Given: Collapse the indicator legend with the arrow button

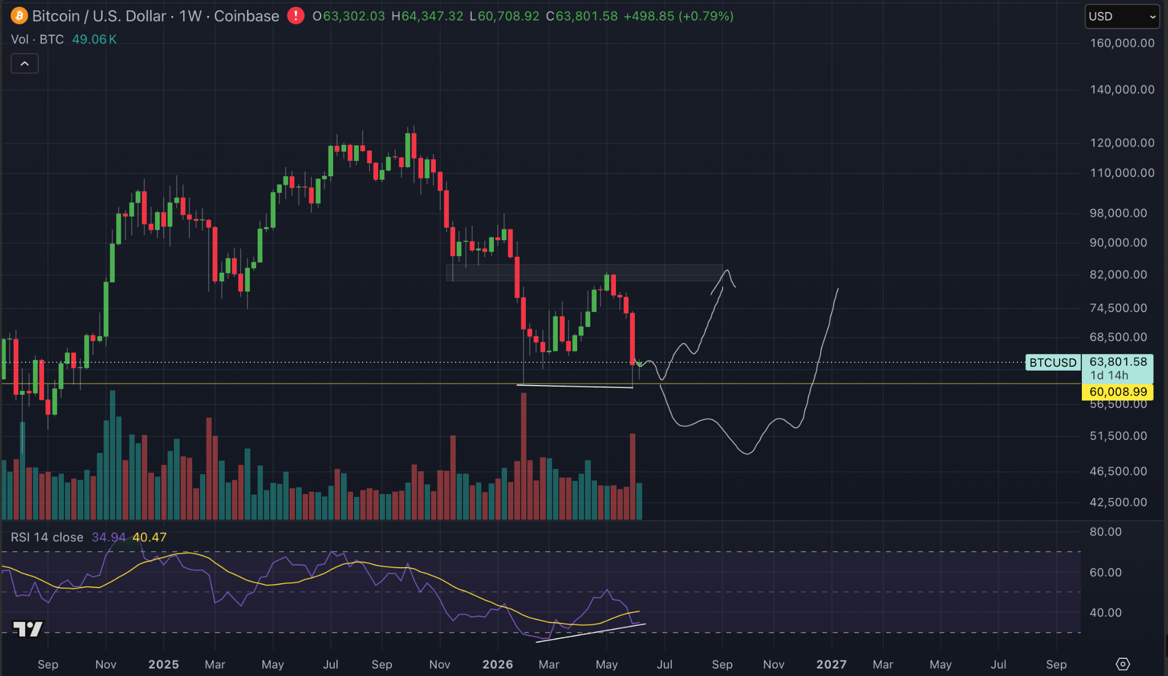Looking at the screenshot, I should pos(25,64).
